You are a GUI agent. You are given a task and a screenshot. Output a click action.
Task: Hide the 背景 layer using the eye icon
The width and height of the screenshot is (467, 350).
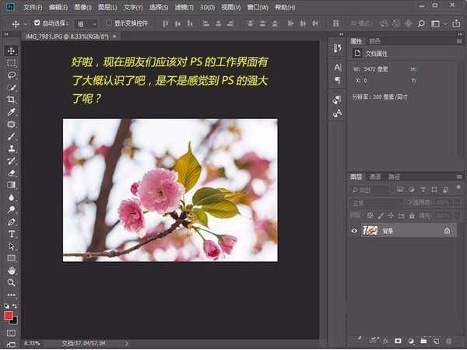tap(354, 230)
